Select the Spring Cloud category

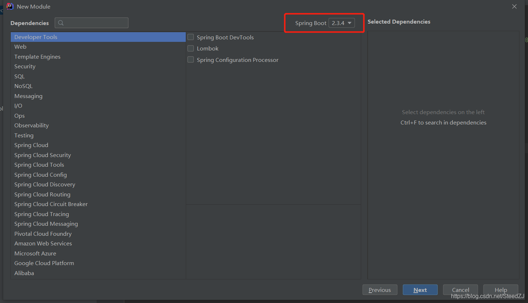98,145
